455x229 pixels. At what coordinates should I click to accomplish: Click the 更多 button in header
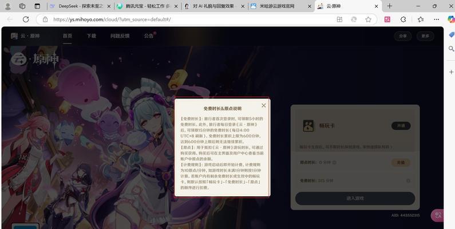click(x=425, y=36)
